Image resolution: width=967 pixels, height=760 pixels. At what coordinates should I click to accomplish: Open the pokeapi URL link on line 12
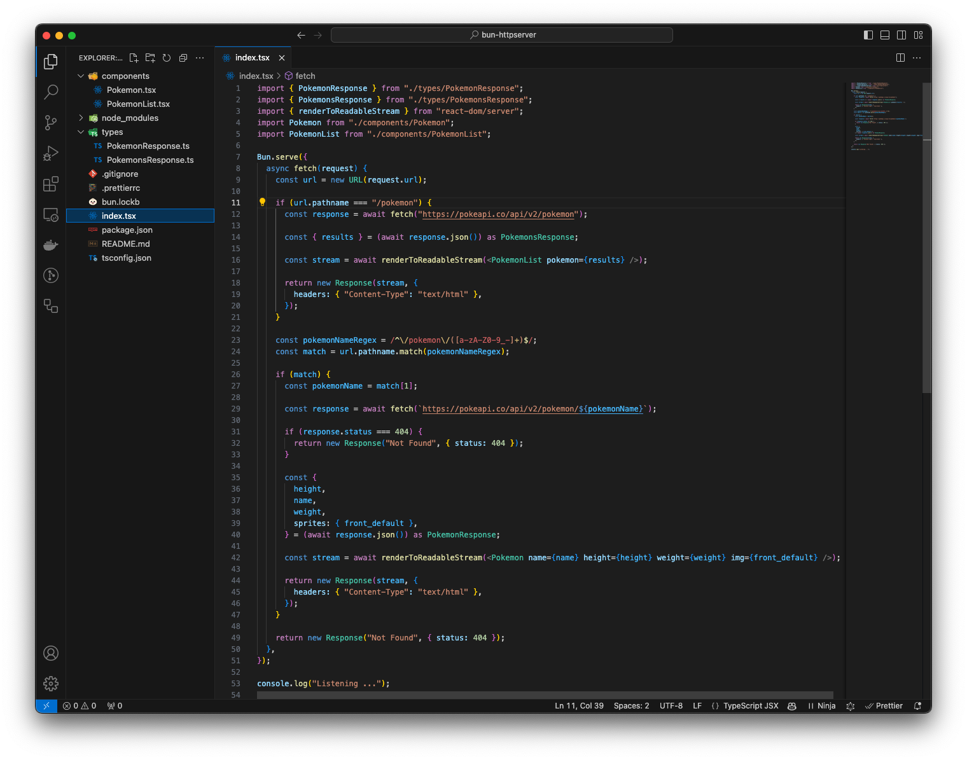point(498,214)
